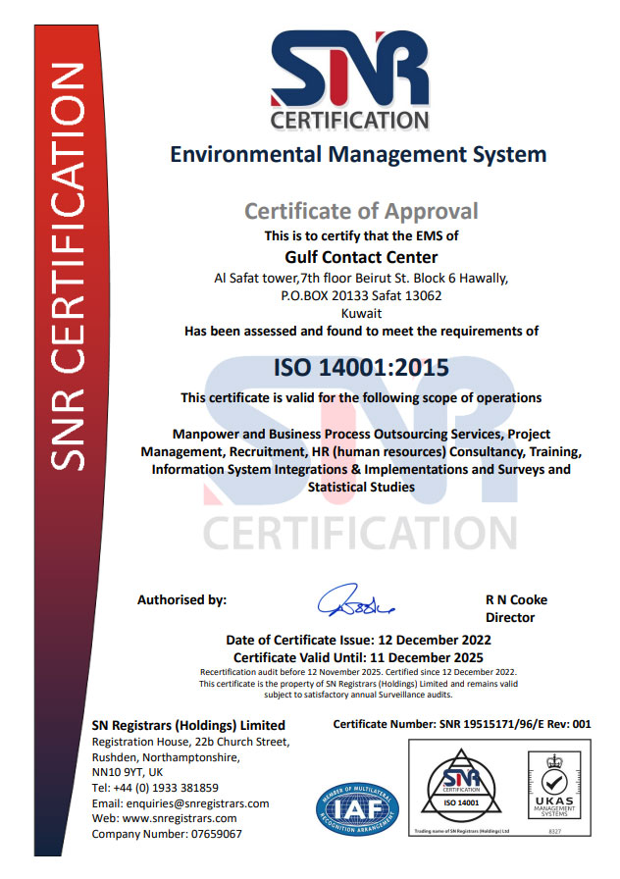Viewport: 620px width, 879px height.
Task: Click 'subject to satisfactory annual Surveillance audits'
Action: (358, 696)
